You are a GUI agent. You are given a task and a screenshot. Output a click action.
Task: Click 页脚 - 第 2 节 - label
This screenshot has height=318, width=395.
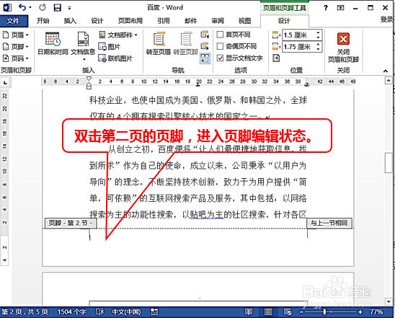(x=71, y=223)
